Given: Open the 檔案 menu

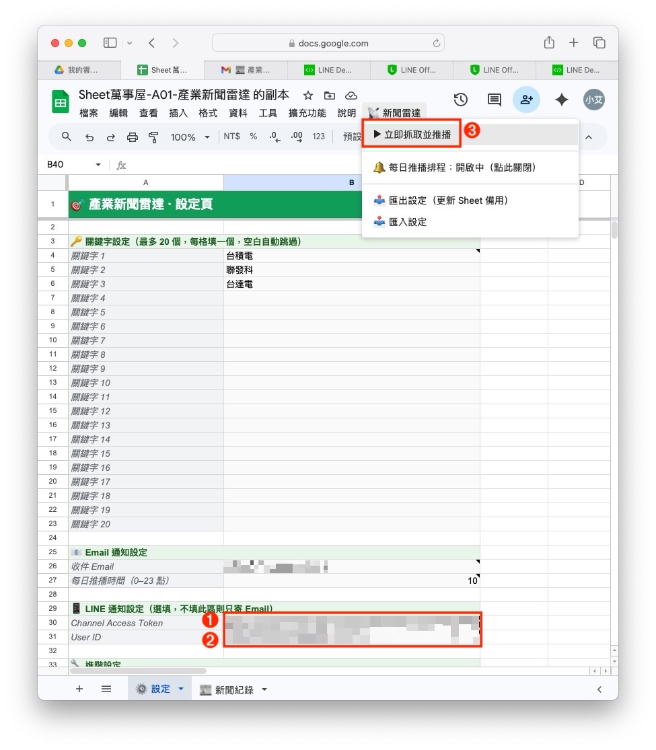Looking at the screenshot, I should click(89, 113).
